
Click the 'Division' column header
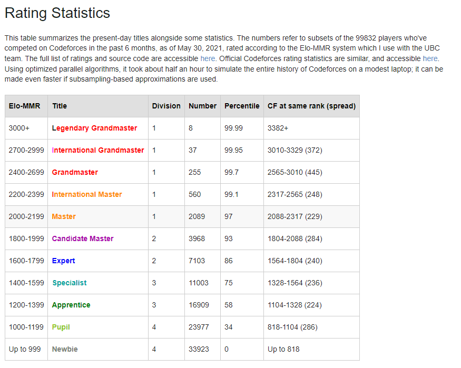pos(166,106)
